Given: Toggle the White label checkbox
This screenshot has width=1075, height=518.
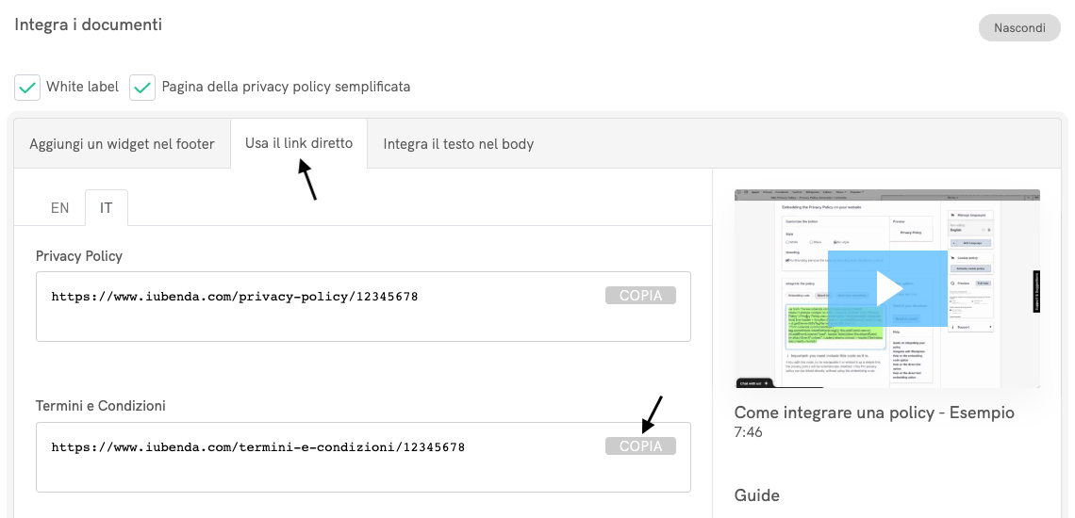Looking at the screenshot, I should point(28,88).
